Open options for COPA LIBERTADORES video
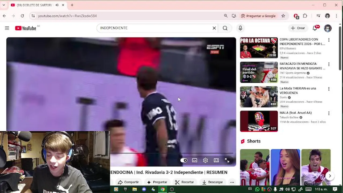This screenshot has width=343, height=193. pos(329,40)
